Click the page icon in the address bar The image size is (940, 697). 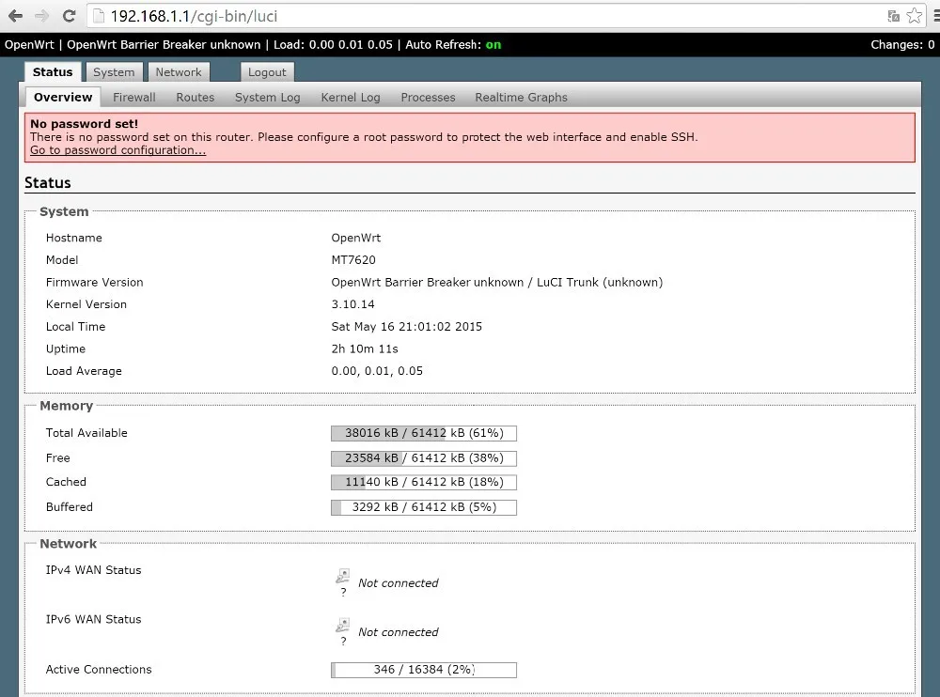pos(99,16)
